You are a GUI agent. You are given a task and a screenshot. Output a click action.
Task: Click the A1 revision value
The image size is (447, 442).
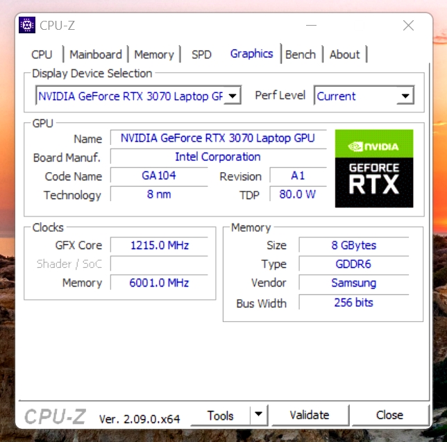click(298, 176)
